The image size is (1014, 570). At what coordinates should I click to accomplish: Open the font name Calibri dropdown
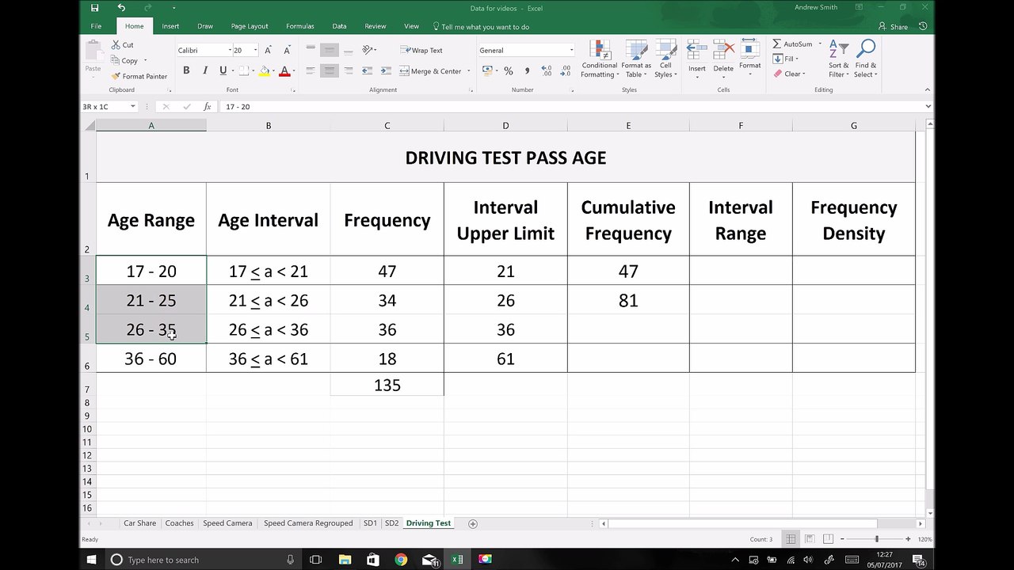pos(230,50)
